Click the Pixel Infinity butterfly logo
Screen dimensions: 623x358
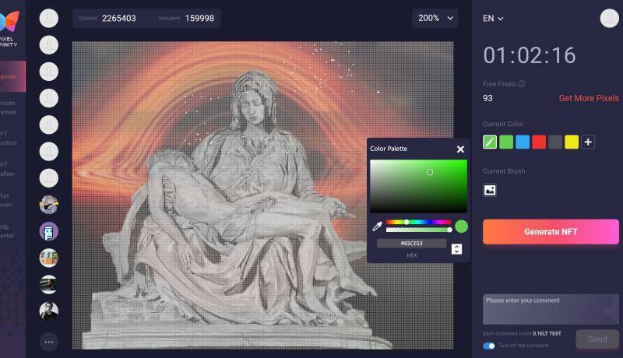coord(9,21)
